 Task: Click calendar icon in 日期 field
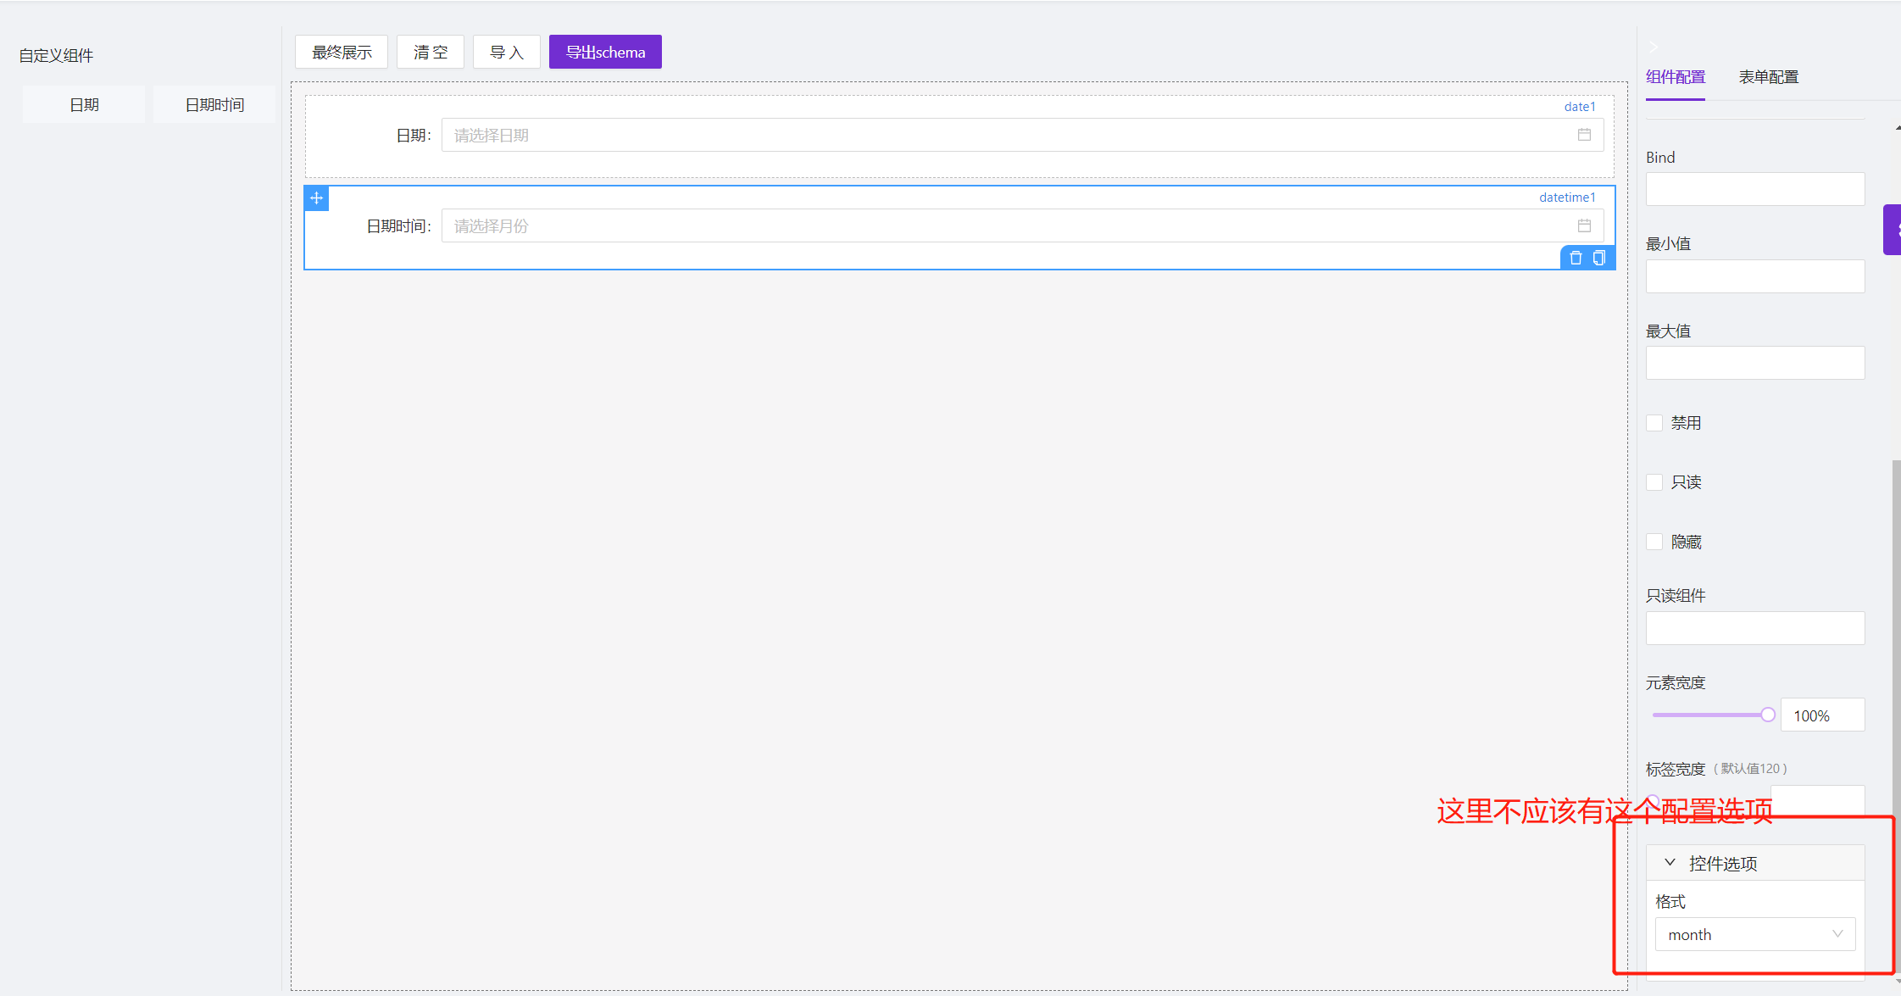[x=1584, y=135]
